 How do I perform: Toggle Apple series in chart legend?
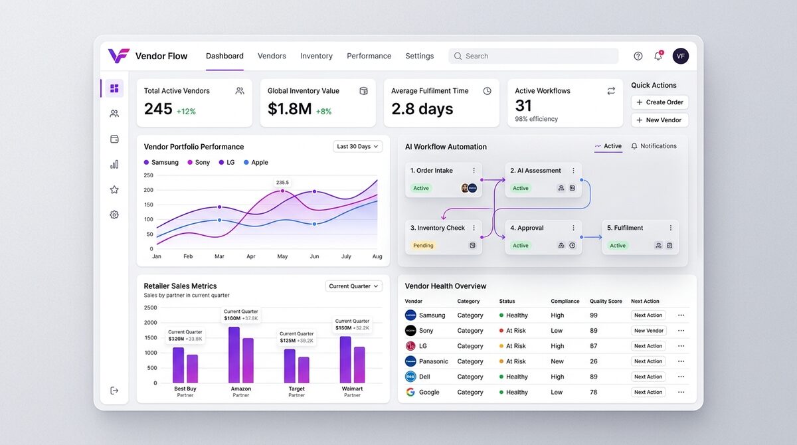[256, 162]
